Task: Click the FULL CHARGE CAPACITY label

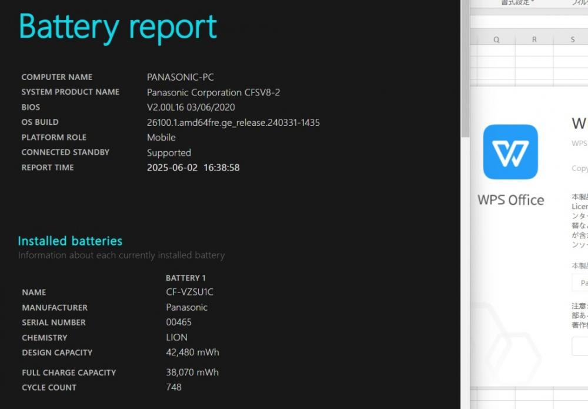Action: coord(69,373)
